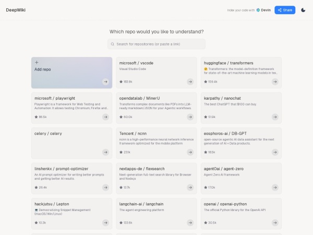Open microsoft / playwright arrow button

pos(105,117)
